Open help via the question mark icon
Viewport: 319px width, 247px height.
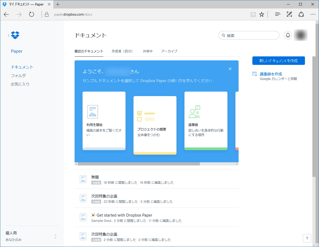tap(307, 238)
